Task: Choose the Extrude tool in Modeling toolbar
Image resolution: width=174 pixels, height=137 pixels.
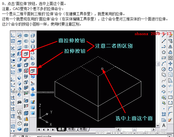Action: [x=33, y=71]
